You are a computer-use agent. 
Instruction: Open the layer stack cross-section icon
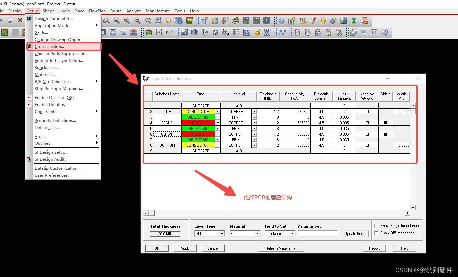coord(236,21)
